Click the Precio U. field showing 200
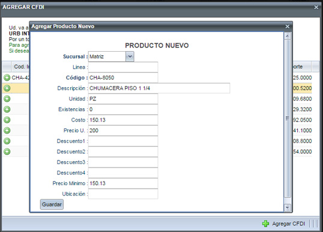This screenshot has height=232, width=323. (x=123, y=130)
